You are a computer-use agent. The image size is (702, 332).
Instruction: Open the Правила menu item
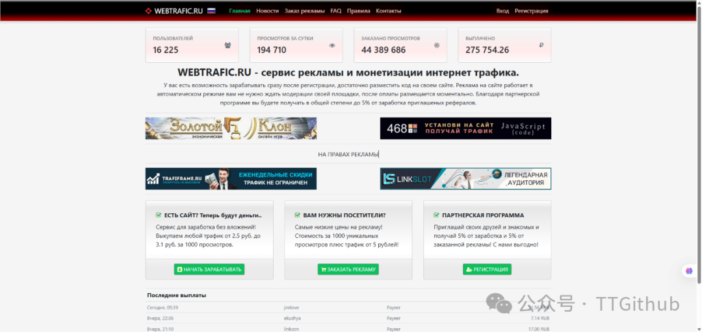coord(359,11)
